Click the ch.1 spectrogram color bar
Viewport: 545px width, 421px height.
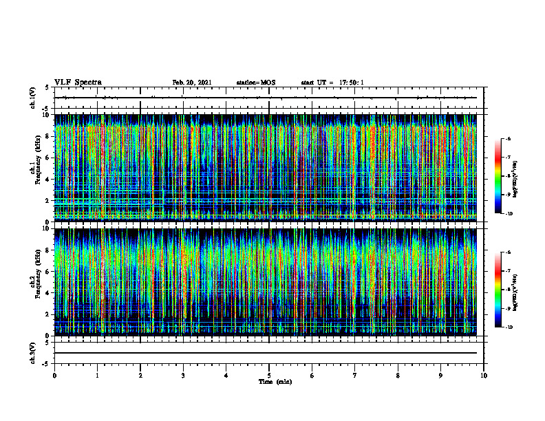(x=498, y=176)
